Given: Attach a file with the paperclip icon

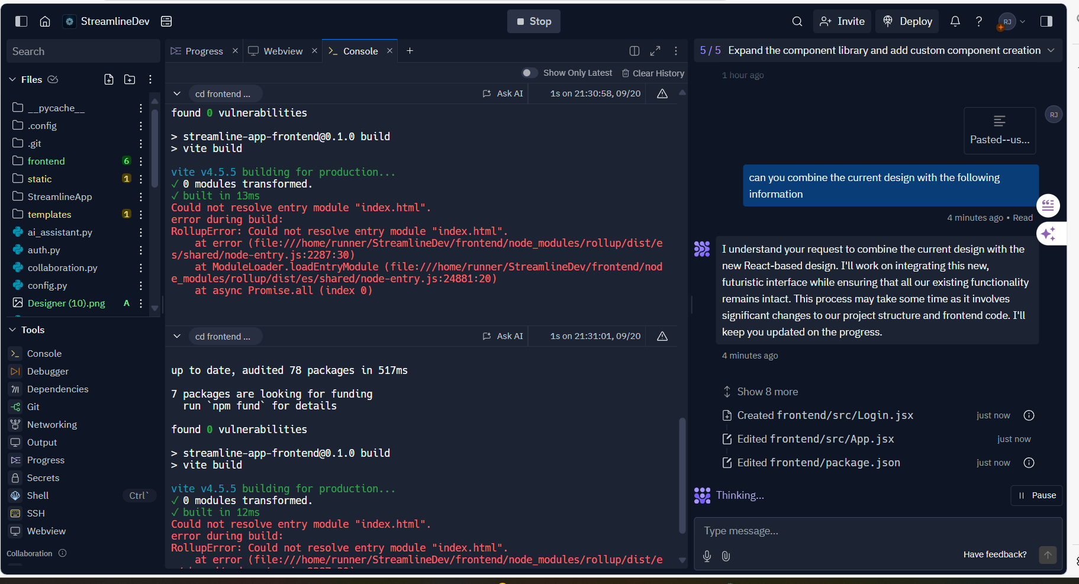Looking at the screenshot, I should pos(726,556).
